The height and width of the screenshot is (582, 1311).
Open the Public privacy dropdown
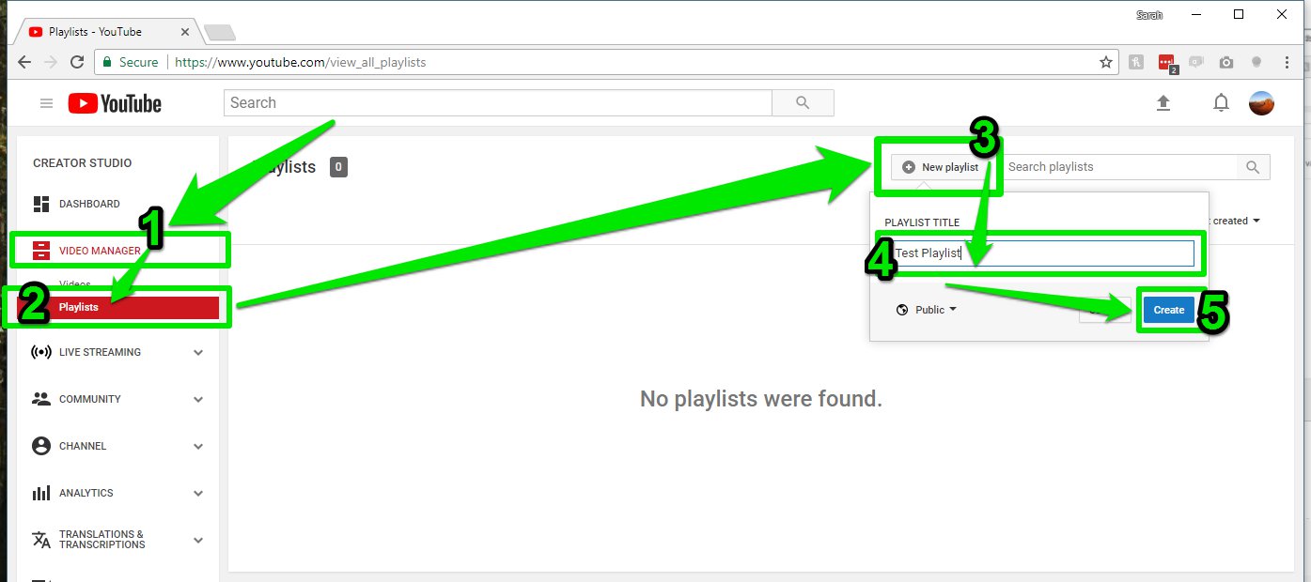point(927,310)
